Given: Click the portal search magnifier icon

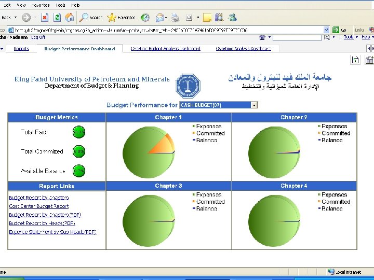Looking at the screenshot, I should pos(327,37).
